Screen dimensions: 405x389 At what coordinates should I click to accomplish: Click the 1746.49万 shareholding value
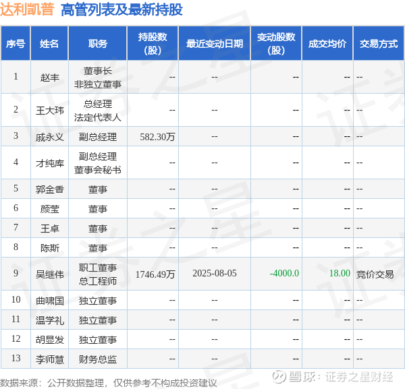[x=155, y=274]
